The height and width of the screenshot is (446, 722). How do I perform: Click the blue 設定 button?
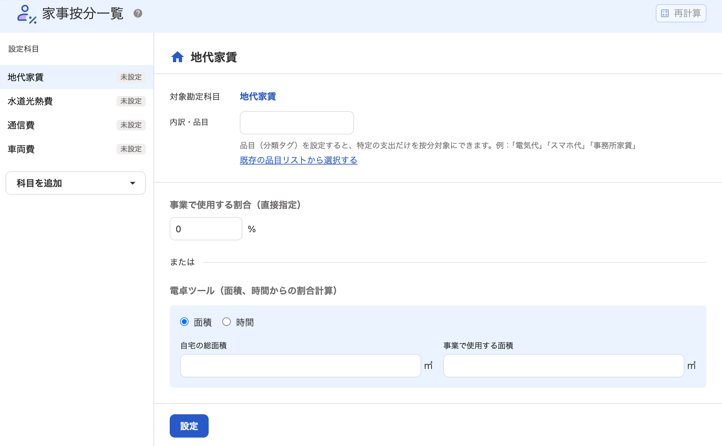point(189,426)
